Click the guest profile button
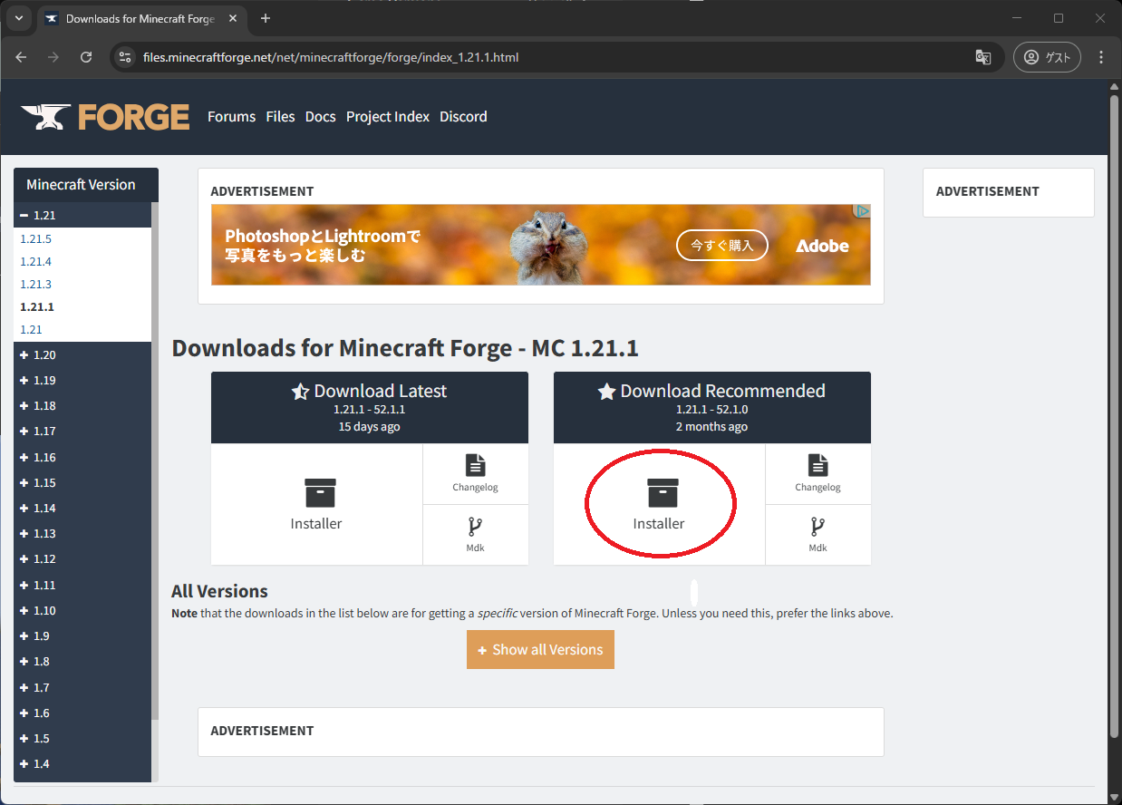The width and height of the screenshot is (1122, 805). tap(1048, 57)
